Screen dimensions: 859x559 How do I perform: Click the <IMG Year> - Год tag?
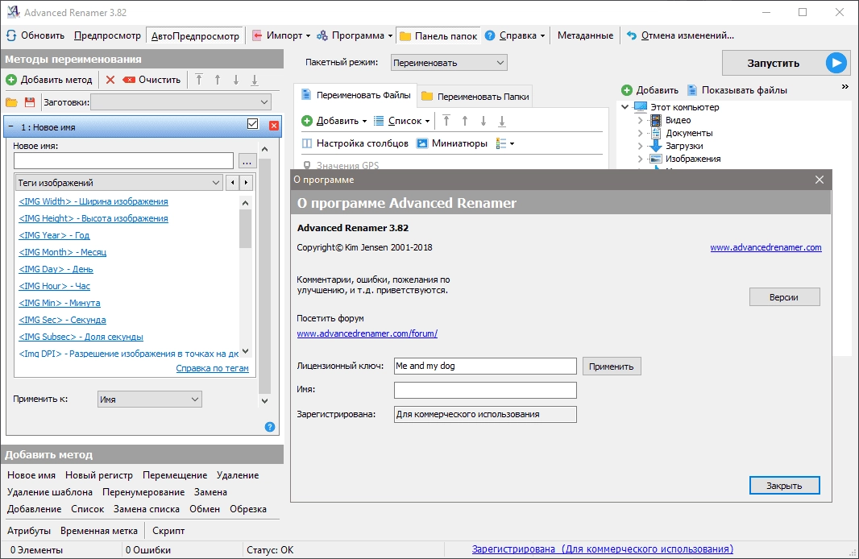54,235
